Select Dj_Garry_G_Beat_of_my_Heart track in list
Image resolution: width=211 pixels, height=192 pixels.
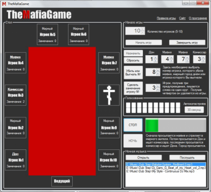coord(166,168)
